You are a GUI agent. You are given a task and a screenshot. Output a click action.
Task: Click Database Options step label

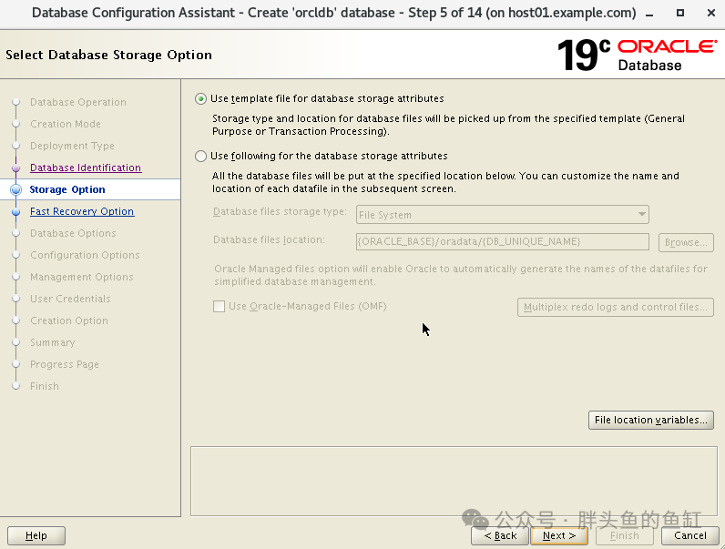(x=73, y=233)
